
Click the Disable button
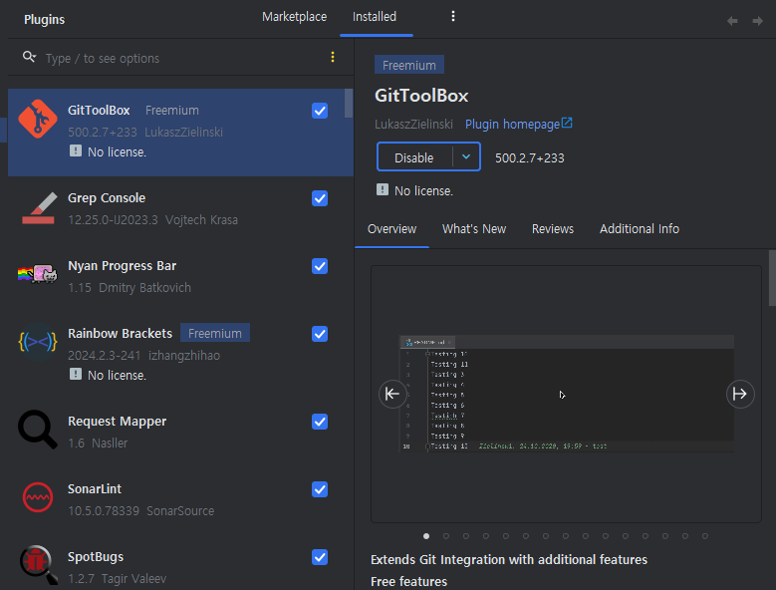[x=414, y=157]
